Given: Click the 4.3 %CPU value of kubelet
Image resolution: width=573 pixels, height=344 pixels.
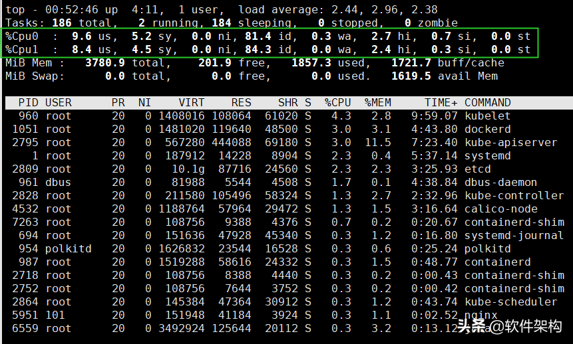Looking at the screenshot, I should tap(341, 116).
